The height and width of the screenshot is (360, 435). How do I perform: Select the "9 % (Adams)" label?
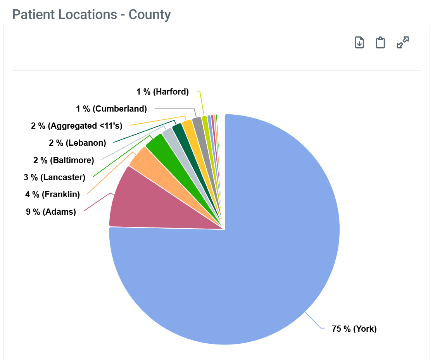51,212
